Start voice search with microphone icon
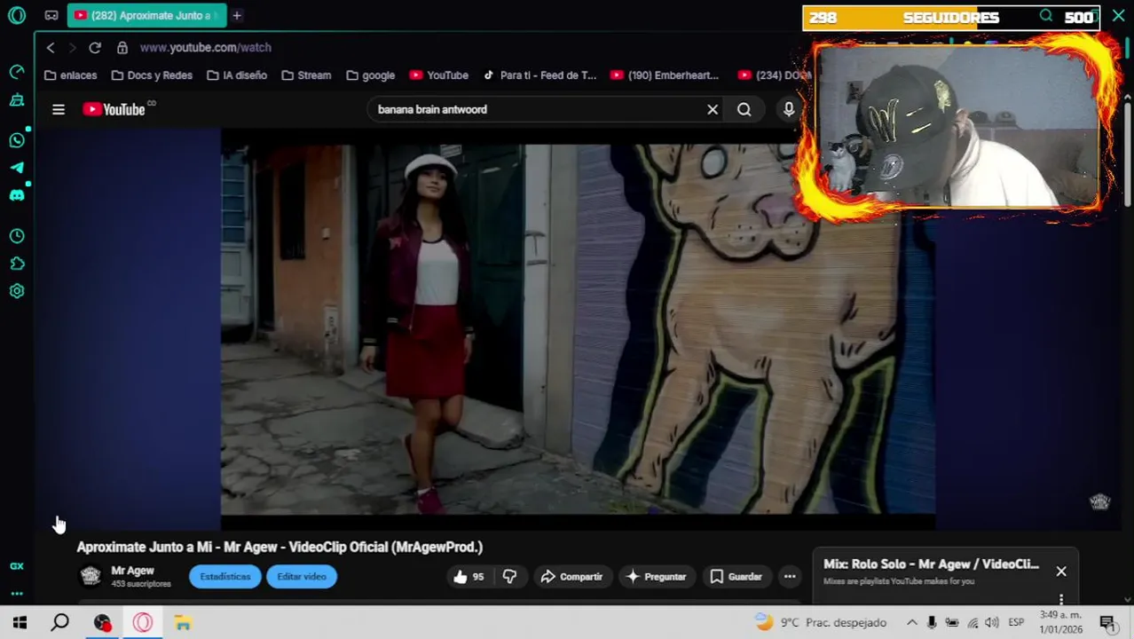Image resolution: width=1134 pixels, height=639 pixels. point(789,109)
